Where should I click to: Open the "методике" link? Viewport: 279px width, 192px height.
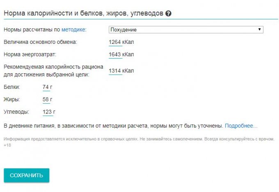point(73,29)
